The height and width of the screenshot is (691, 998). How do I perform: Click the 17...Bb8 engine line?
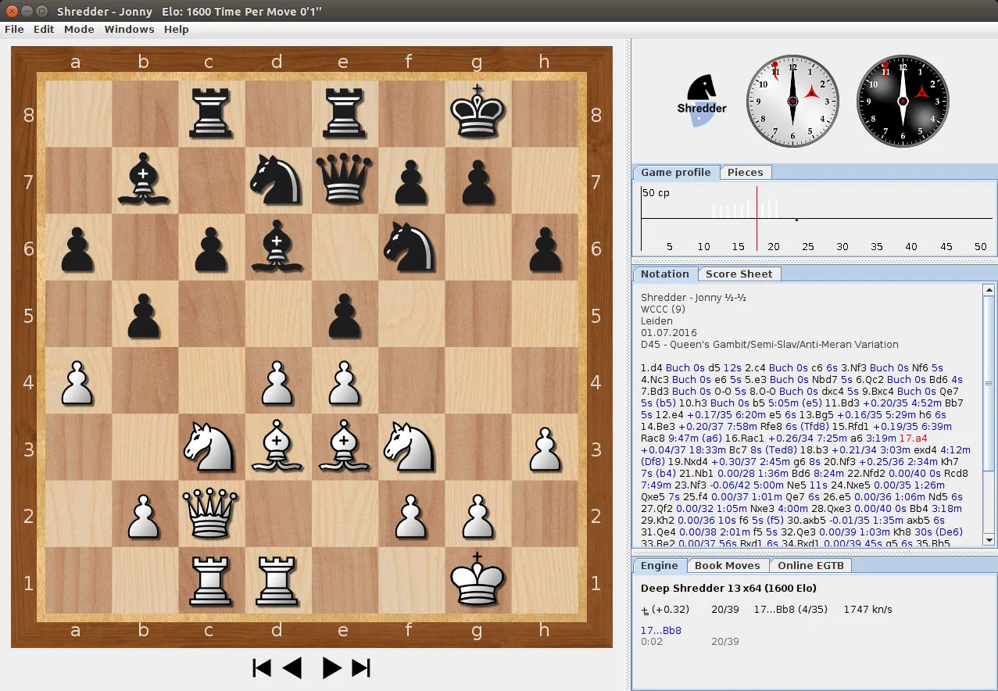[661, 630]
